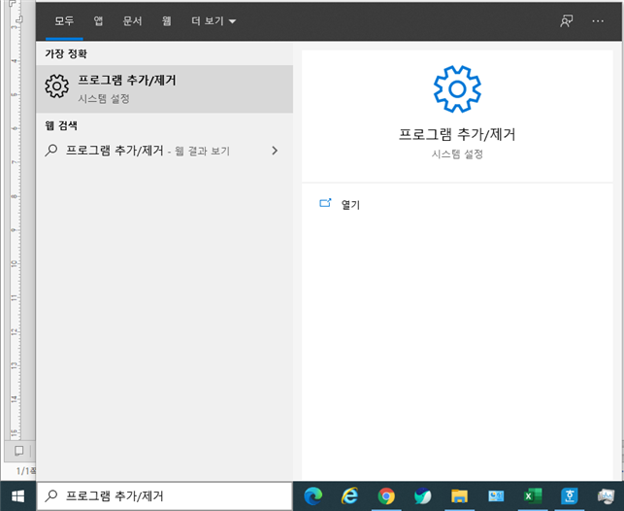Click 시스템 설정 label in preview pane
624x511 pixels.
[457, 154]
